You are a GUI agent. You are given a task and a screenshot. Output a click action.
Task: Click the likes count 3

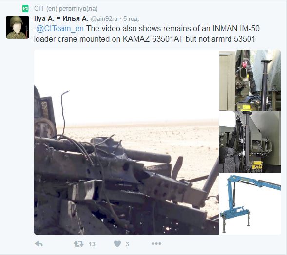click(127, 244)
